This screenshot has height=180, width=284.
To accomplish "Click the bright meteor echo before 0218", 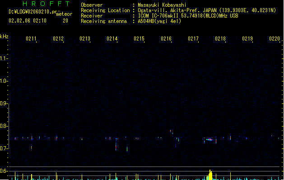I will pos(210,139).
